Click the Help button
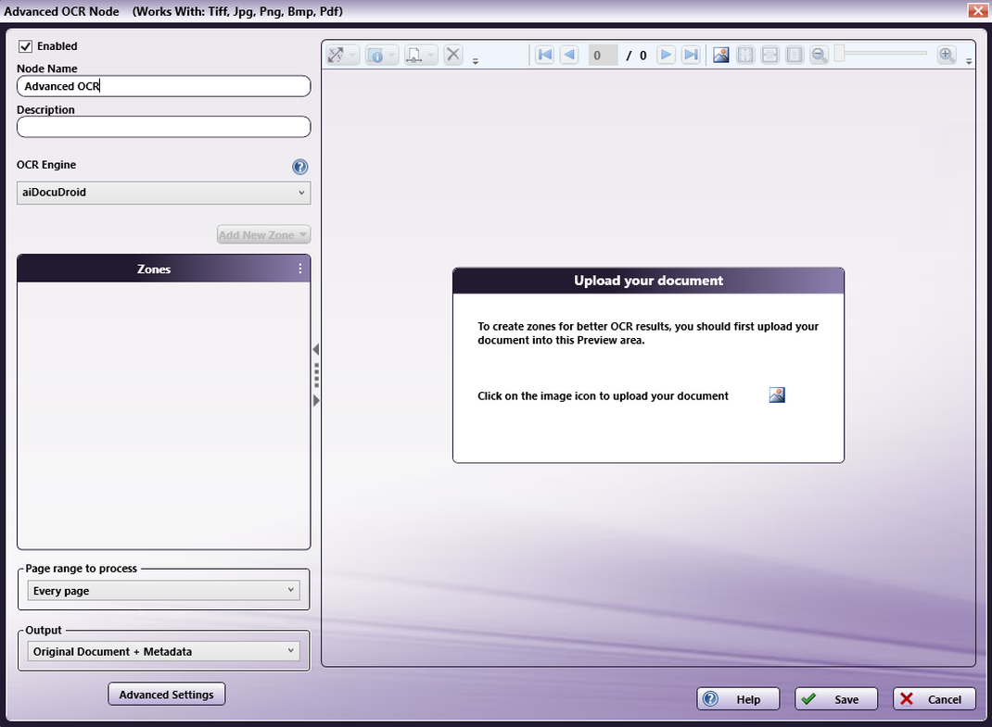The width and height of the screenshot is (992, 727). 738,699
